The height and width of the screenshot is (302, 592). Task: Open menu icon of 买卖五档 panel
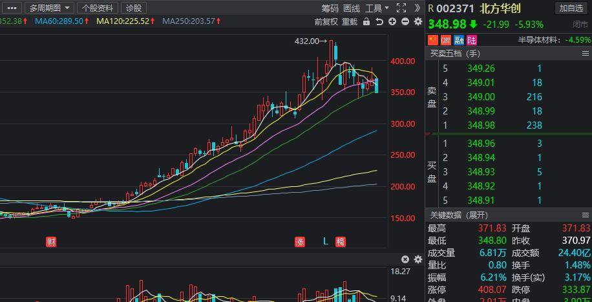coord(586,54)
